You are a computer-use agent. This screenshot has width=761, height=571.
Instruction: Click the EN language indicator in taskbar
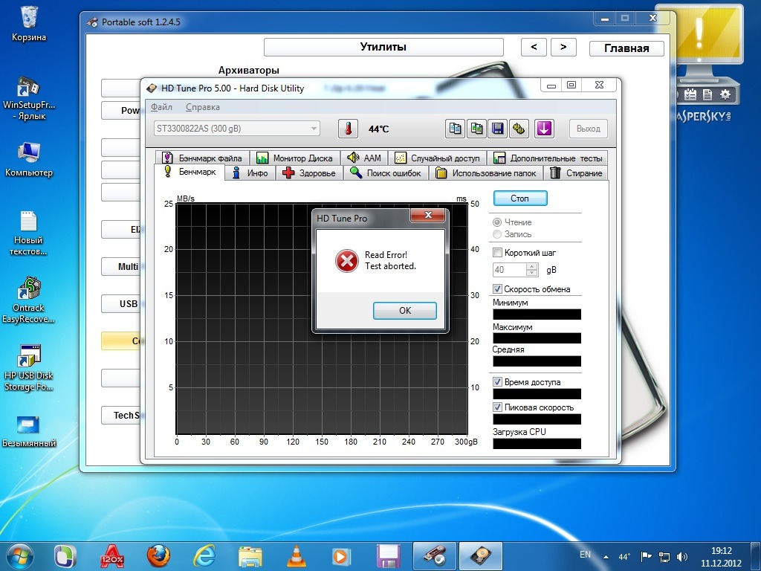coord(585,555)
